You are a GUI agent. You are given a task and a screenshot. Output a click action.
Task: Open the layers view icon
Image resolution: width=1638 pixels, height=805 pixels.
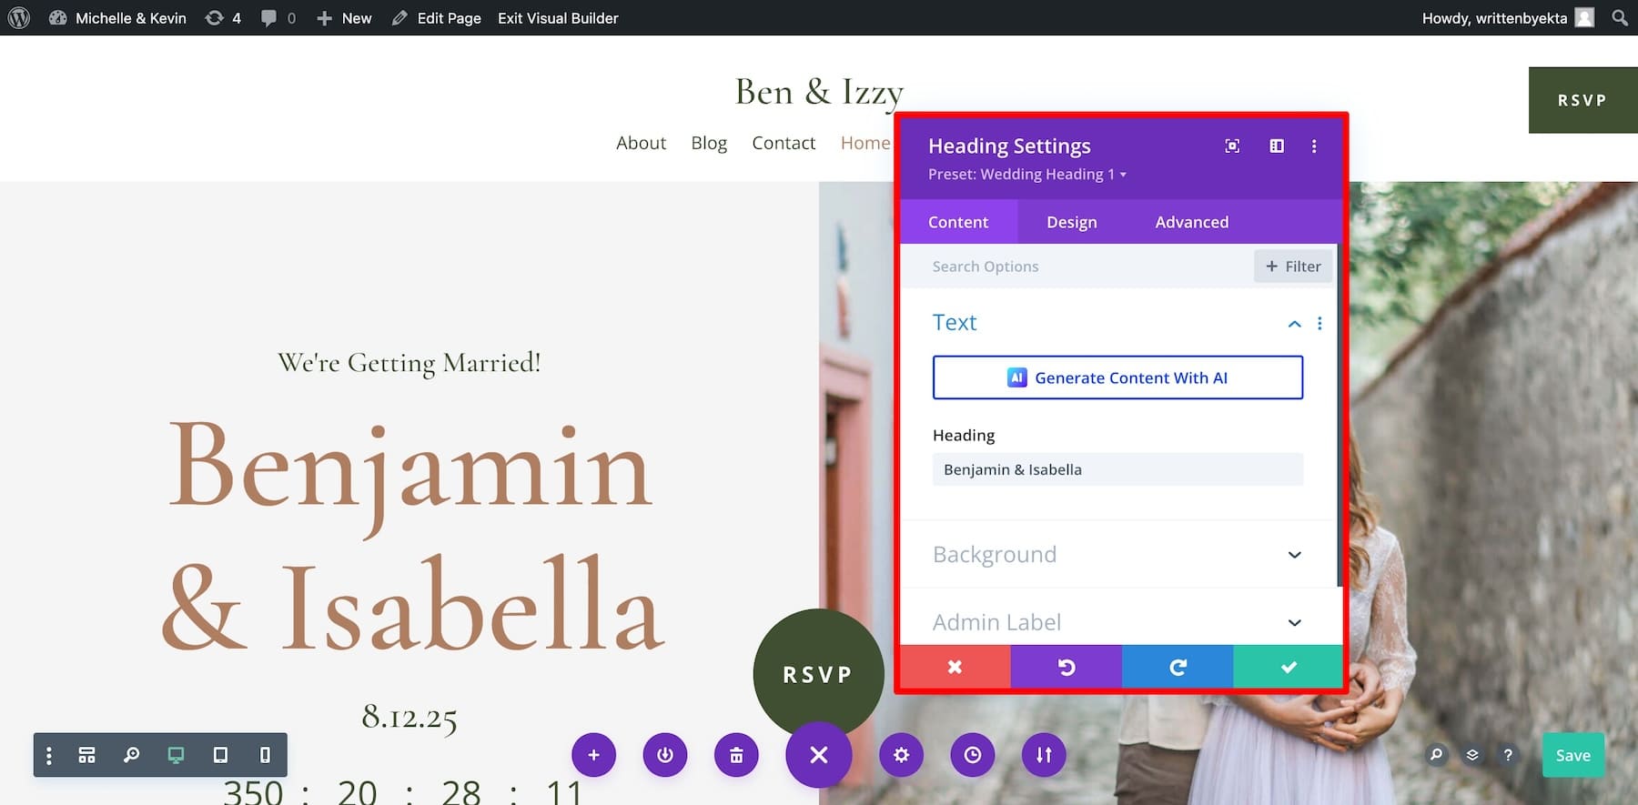tap(1471, 755)
